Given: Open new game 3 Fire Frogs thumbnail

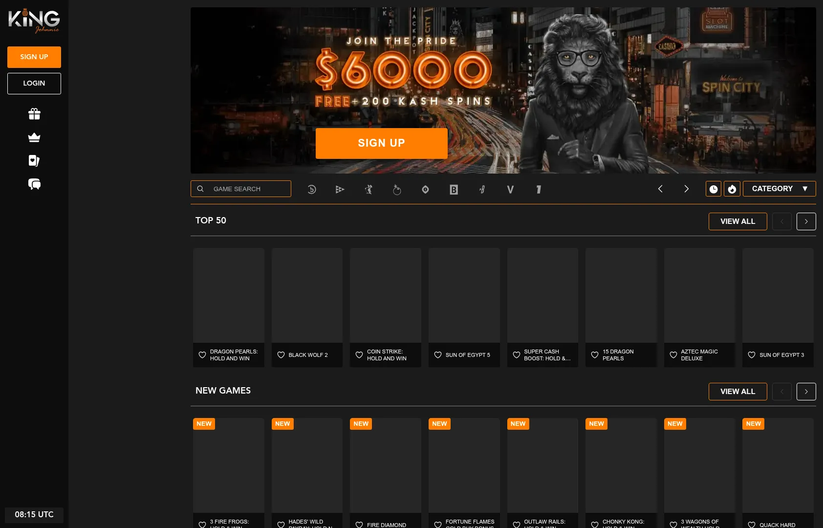Looking at the screenshot, I should click(x=229, y=465).
